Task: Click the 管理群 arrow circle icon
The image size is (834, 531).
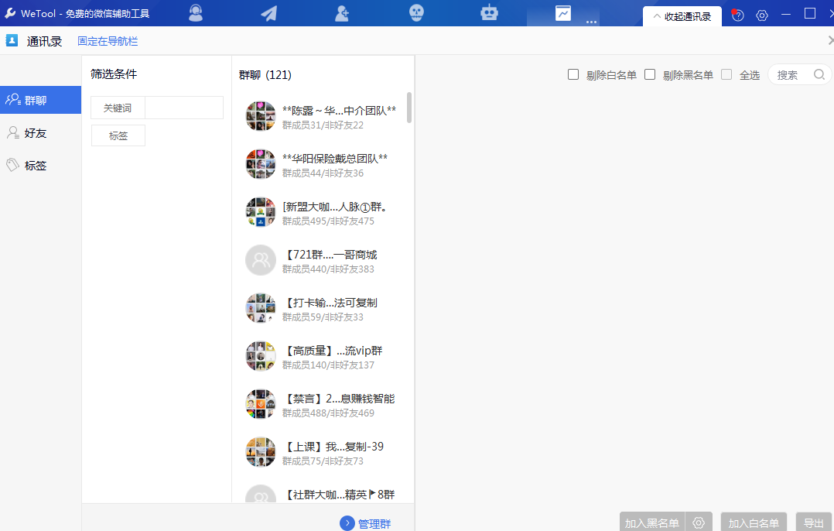Action: tap(347, 523)
